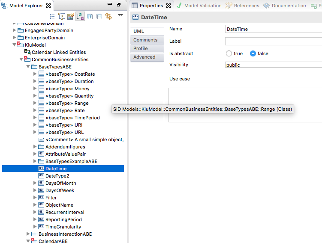Open the Model Explorer view menu triangle
The image size is (322, 243).
pos(120,15)
